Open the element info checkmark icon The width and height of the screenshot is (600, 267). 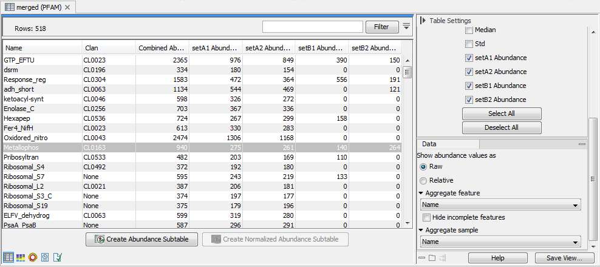pos(57,257)
